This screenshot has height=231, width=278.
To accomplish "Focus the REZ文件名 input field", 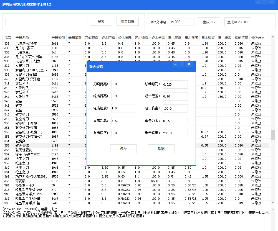I will [182, 22].
